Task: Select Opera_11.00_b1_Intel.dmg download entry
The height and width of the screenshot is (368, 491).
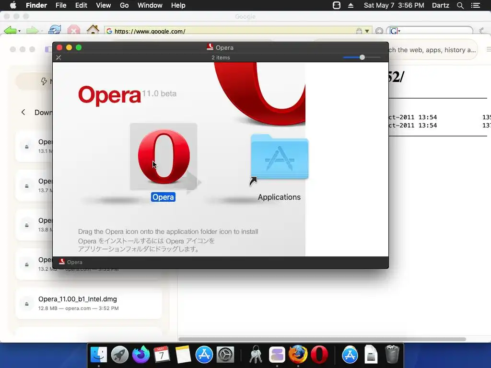Action: (x=89, y=303)
